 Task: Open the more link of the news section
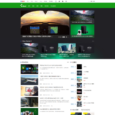point(68,62)
